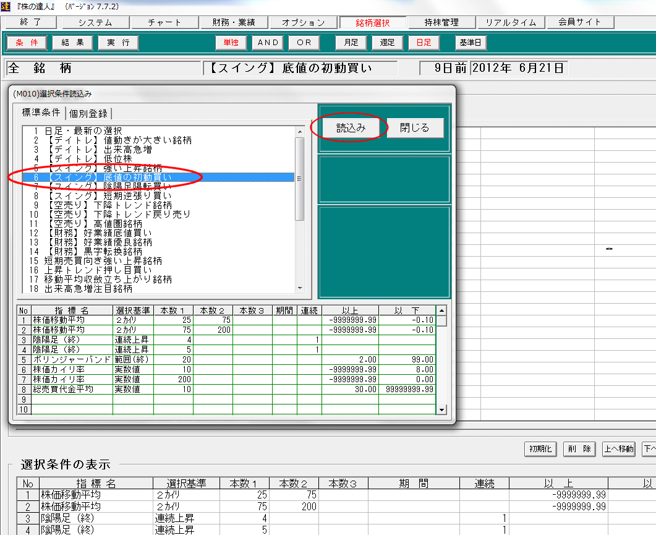Image resolution: width=656 pixels, height=535 pixels.
Task: Click the condition list scrollbar thumb
Action: point(299,179)
